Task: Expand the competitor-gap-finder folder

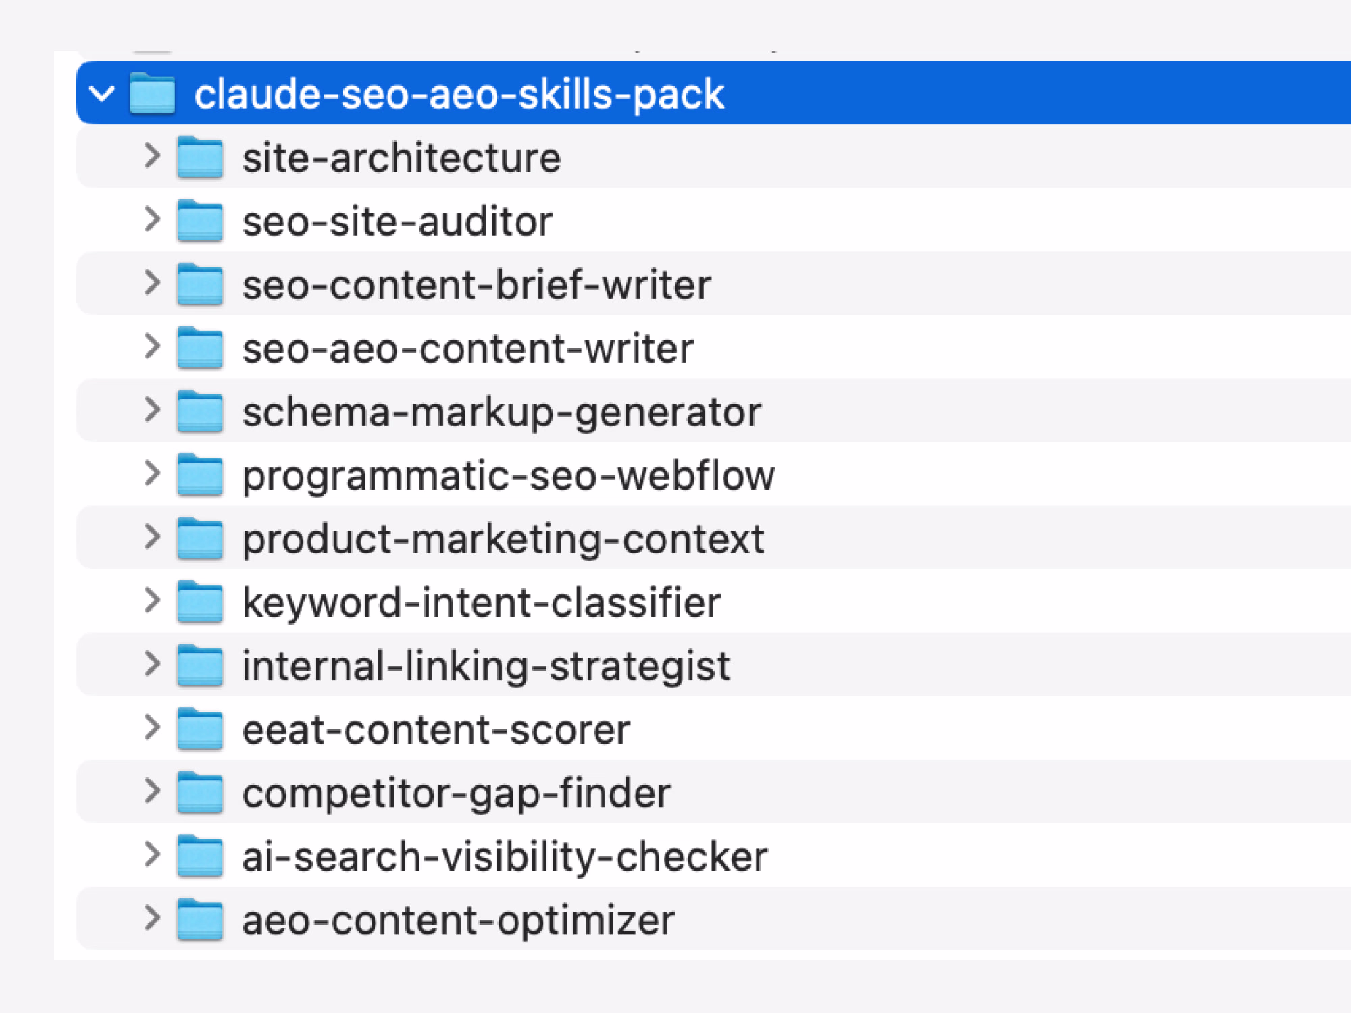Action: [153, 791]
